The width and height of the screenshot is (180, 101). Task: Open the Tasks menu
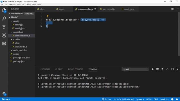point(34,4)
